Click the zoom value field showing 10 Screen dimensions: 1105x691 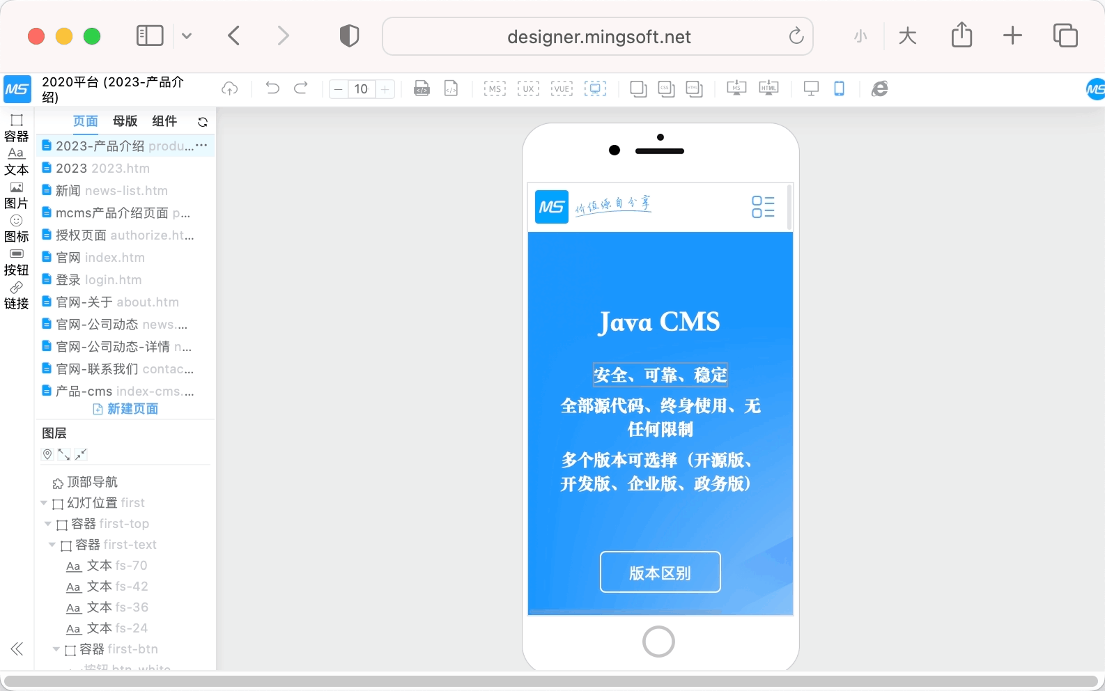[362, 89]
